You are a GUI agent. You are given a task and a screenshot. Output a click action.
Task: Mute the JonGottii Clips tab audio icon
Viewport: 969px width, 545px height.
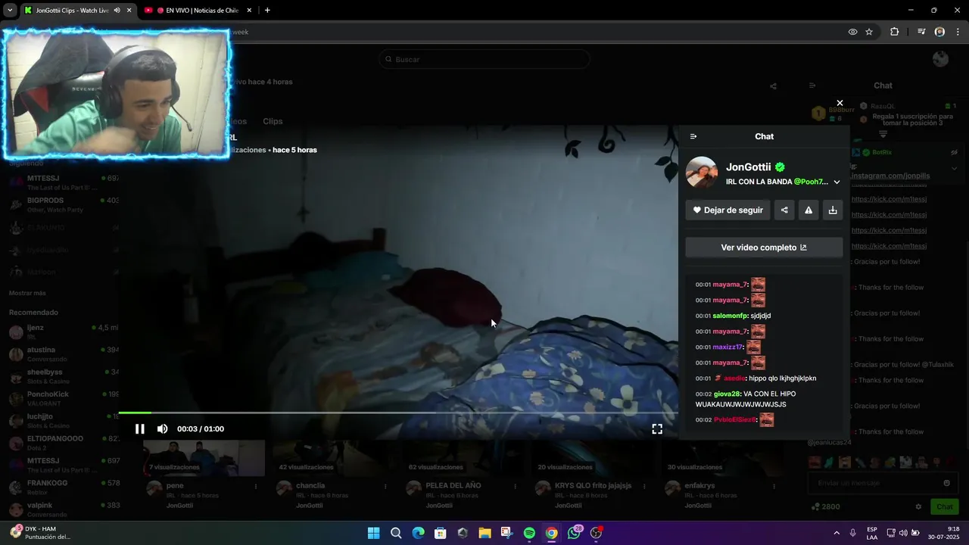[x=117, y=11]
